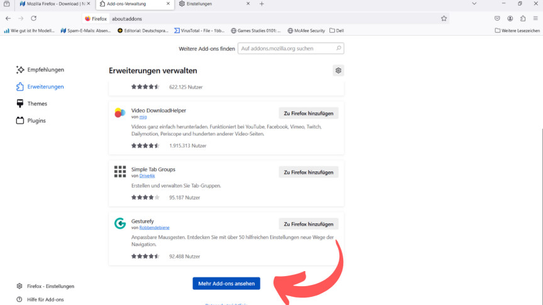Close the Einstellungen tab
This screenshot has height=305, width=543.
[x=248, y=4]
